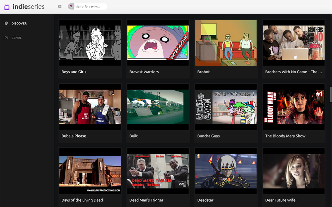
Task: Click the Discover globe icon
Action: 6,23
